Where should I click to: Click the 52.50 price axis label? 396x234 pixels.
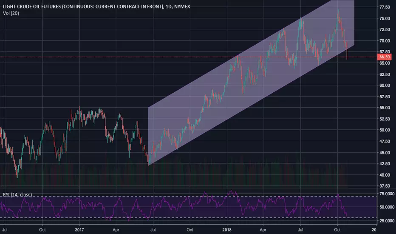coord(385,119)
